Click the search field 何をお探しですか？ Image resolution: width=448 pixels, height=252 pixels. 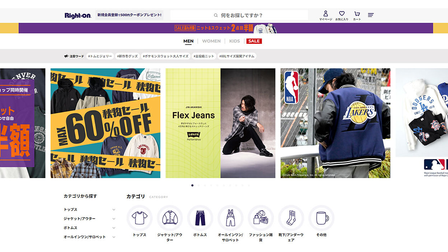(239, 15)
